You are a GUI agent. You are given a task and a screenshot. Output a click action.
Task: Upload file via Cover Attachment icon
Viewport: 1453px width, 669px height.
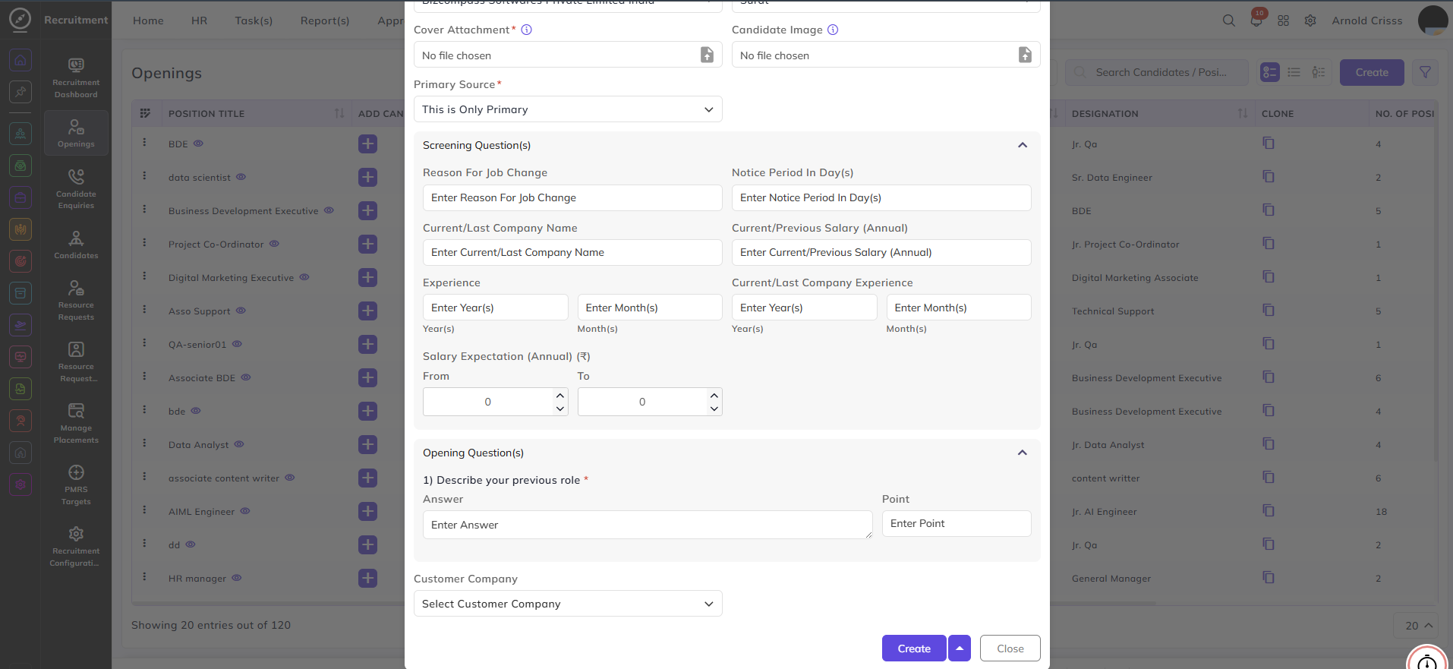coord(707,55)
